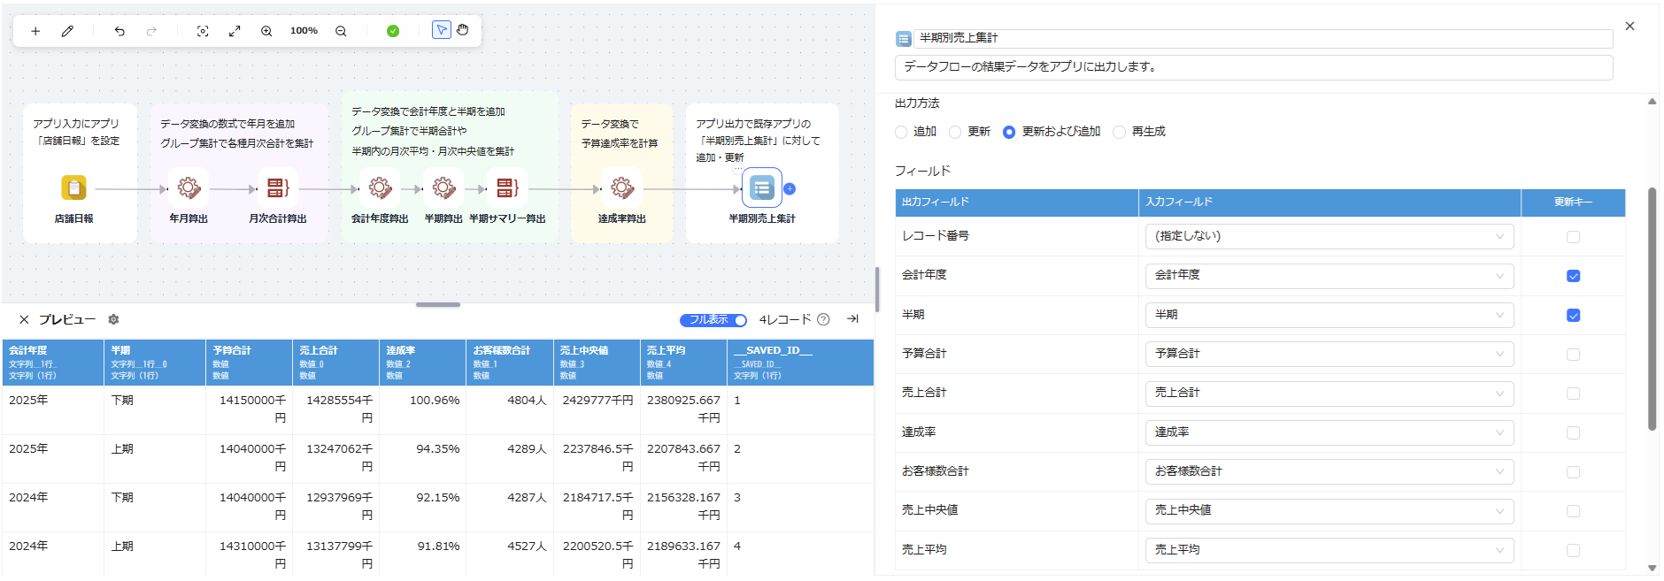This screenshot has height=581, width=1664.
Task: Click the 更新キー table header
Action: (x=1573, y=203)
